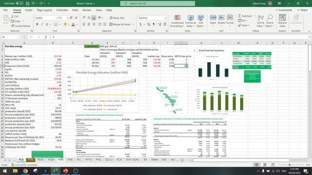Open the fill color dropdown arrow
Image resolution: width=312 pixels, height=175 pixels.
click(69, 24)
